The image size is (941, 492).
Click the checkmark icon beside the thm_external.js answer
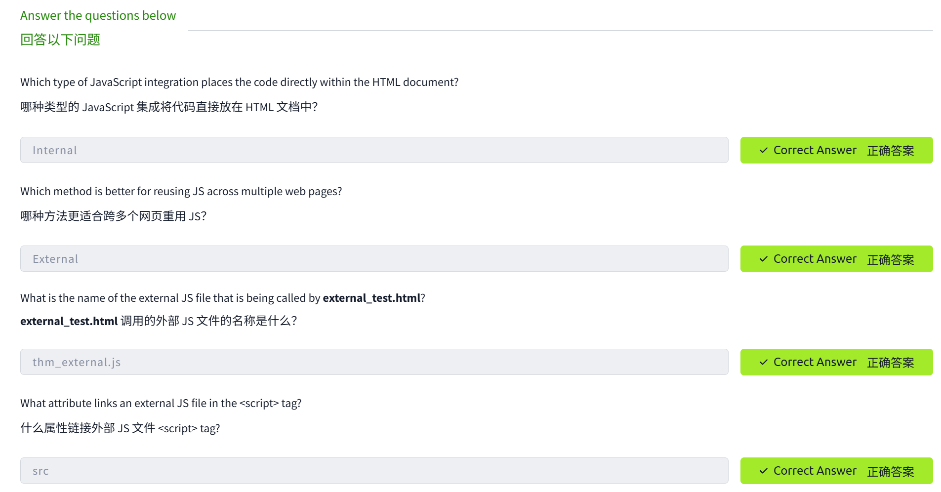[x=763, y=362]
